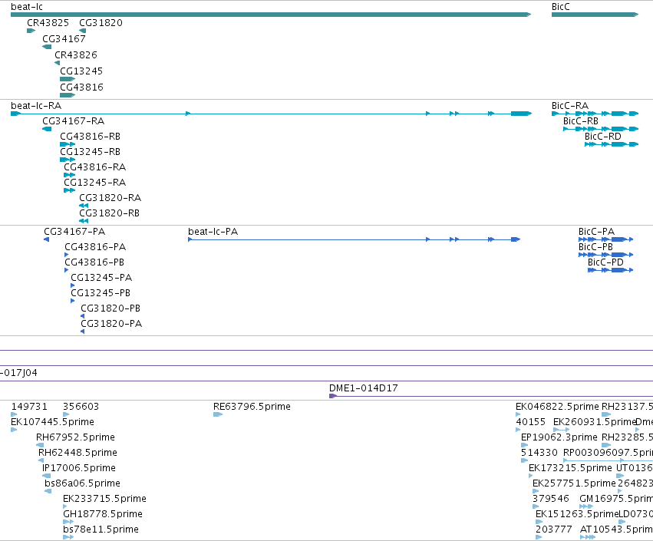Image resolution: width=653 pixels, height=541 pixels.
Task: Click EST label 356603
Action: tap(81, 407)
